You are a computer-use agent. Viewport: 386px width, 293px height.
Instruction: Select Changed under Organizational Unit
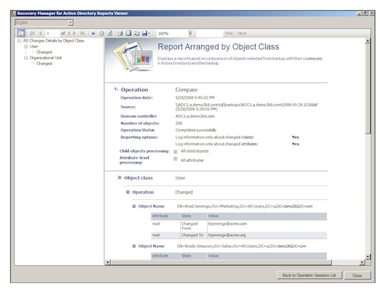pos(44,63)
